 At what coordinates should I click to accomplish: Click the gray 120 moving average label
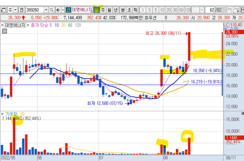pos(78,25)
